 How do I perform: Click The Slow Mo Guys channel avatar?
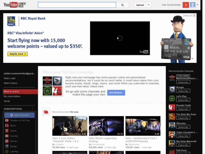(x=172, y=117)
